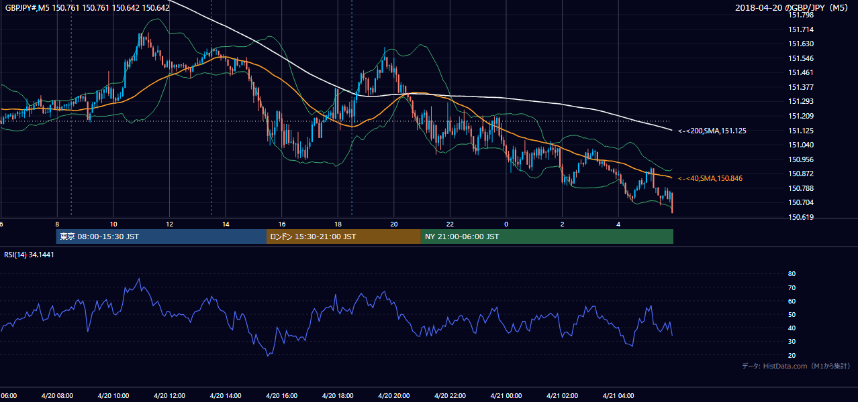Image resolution: width=858 pixels, height=402 pixels.
Task: Click the '4/20 18:00' date label
Action: coord(338,395)
